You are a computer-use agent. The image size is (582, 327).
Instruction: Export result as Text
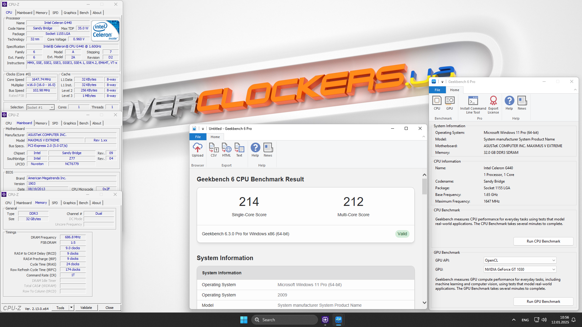[x=239, y=150]
